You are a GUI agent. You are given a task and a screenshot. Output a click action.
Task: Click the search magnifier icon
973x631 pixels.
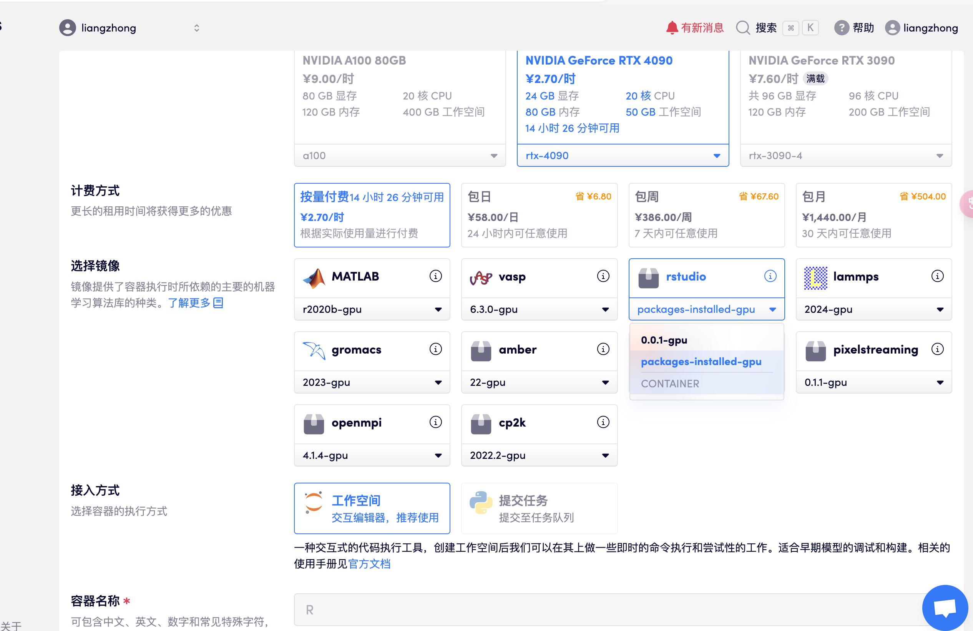point(742,28)
